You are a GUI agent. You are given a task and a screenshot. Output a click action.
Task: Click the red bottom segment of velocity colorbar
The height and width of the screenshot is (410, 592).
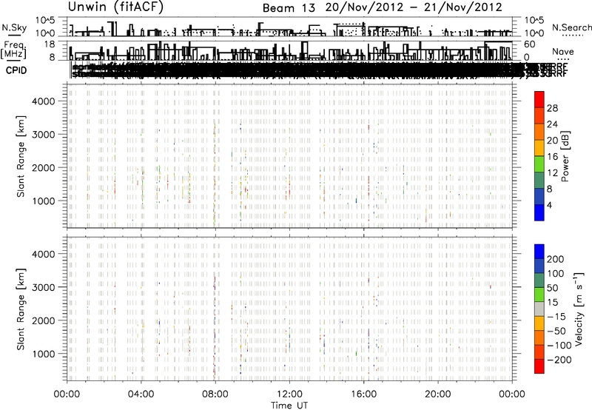click(x=539, y=366)
